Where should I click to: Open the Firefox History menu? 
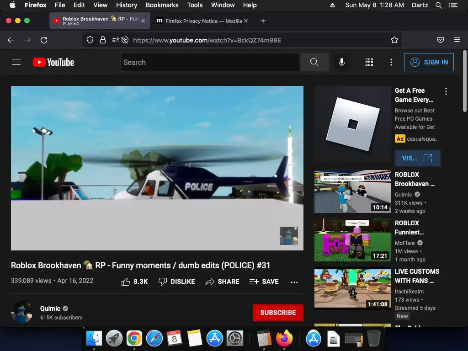127,5
